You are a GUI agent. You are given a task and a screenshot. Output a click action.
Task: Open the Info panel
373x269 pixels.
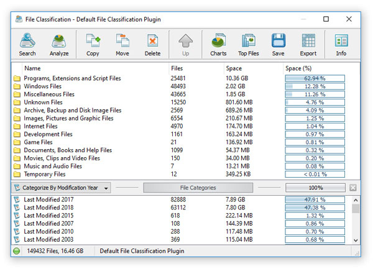coord(341,45)
